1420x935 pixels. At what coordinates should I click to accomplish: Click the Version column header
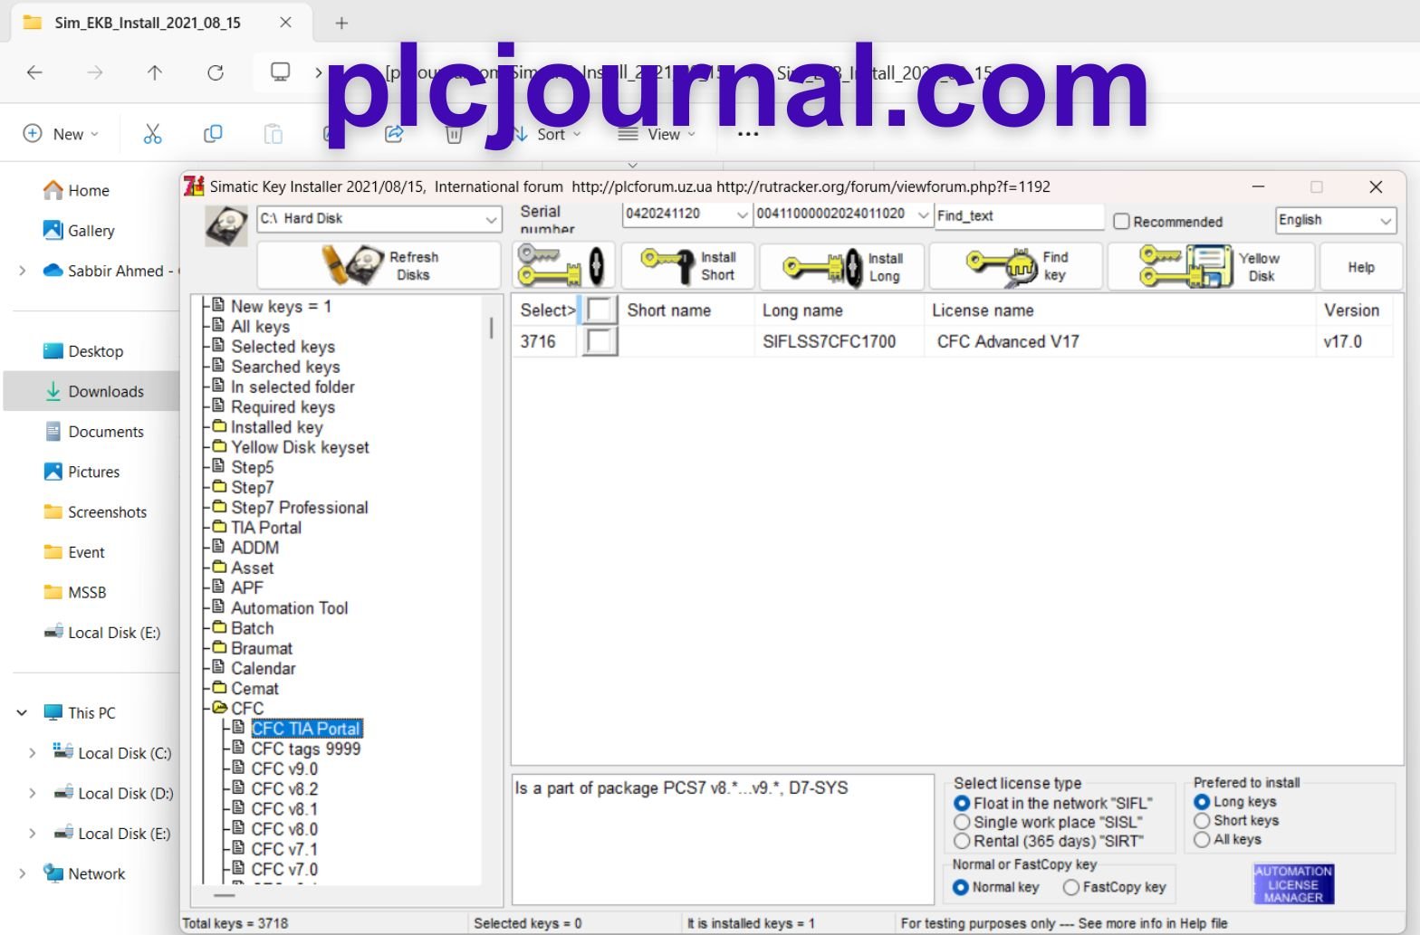tap(1353, 310)
